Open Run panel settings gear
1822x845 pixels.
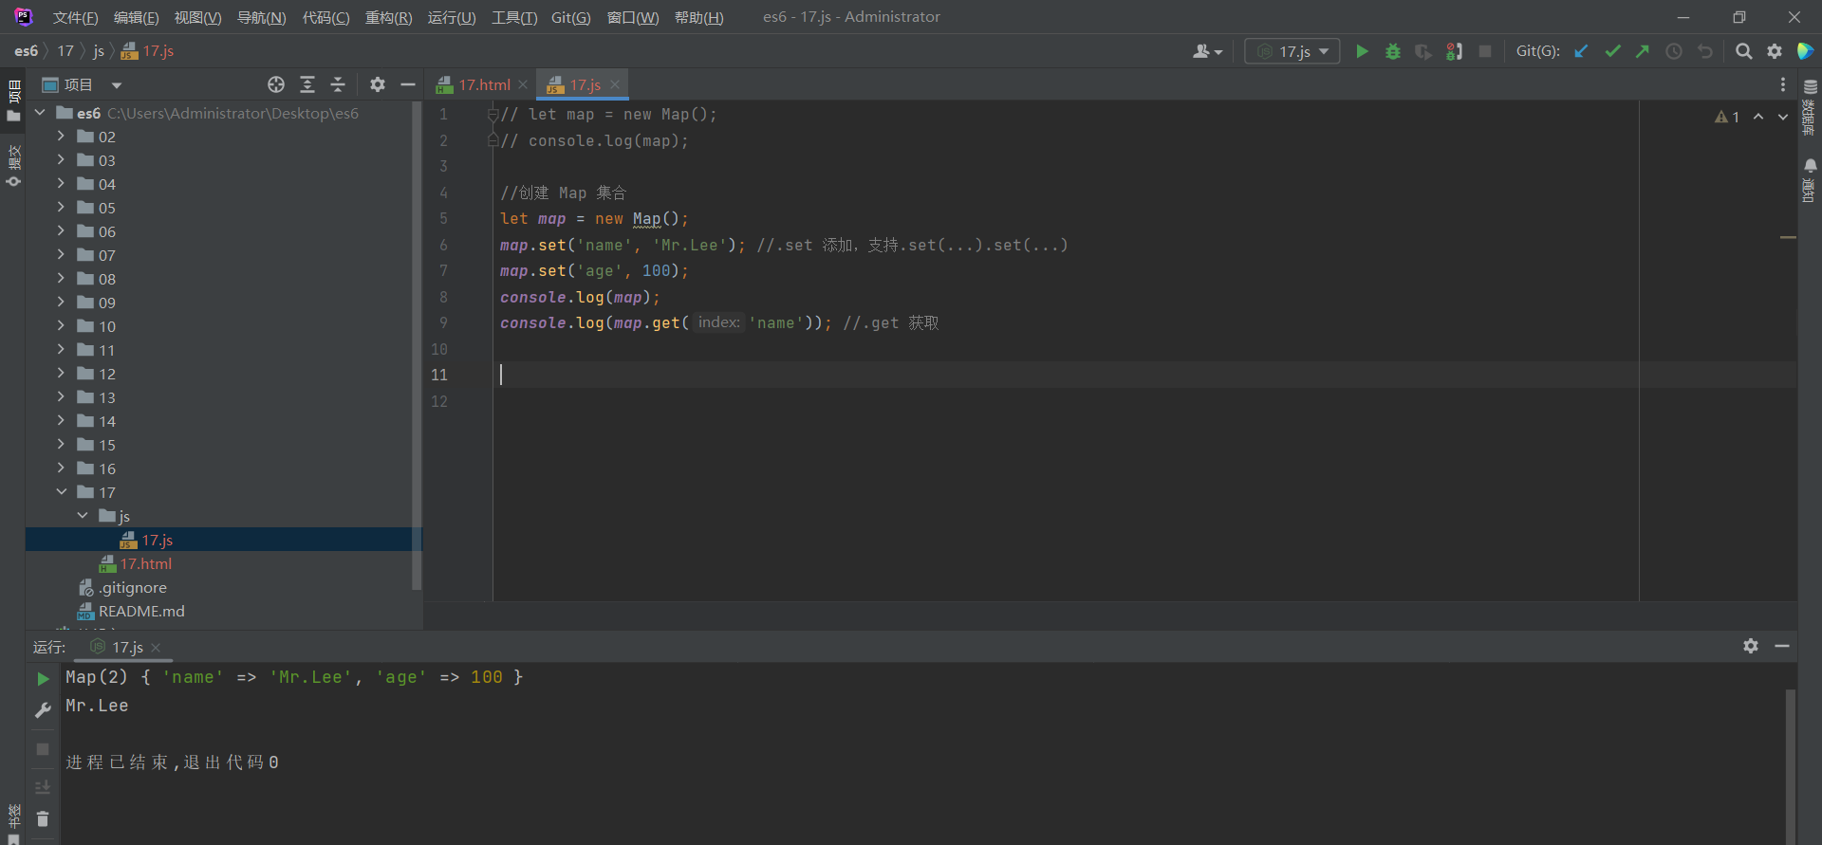point(1751,646)
